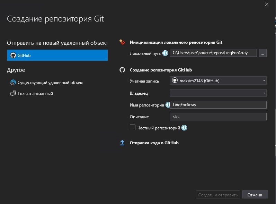Enable the Частный репозиторий checkbox
The image size is (276, 204).
[x=133, y=127]
